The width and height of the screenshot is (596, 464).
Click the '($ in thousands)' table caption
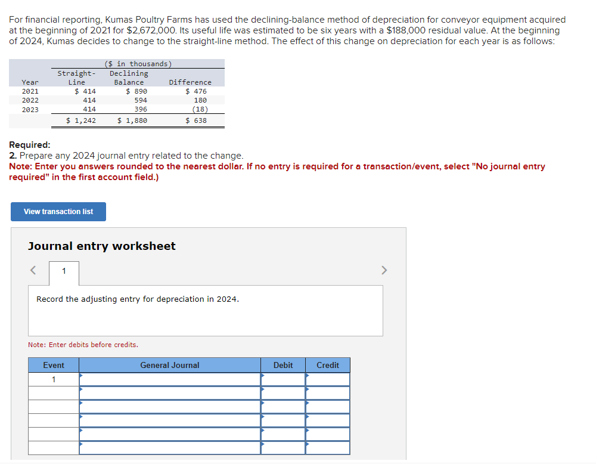click(138, 64)
